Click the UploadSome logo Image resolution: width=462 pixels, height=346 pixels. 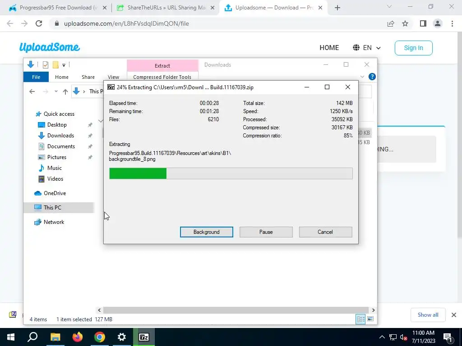50,47
